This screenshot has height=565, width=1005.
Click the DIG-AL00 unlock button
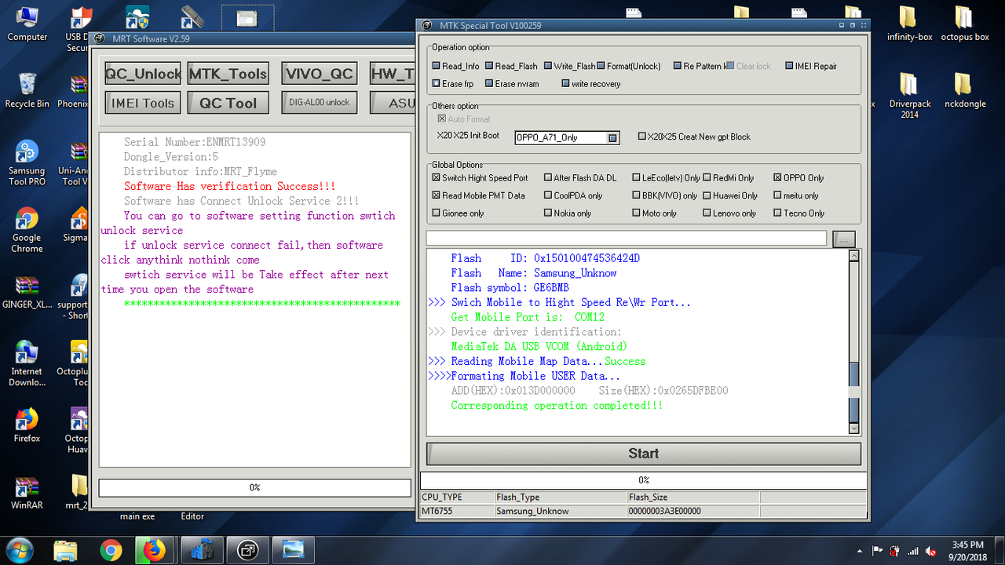319,103
